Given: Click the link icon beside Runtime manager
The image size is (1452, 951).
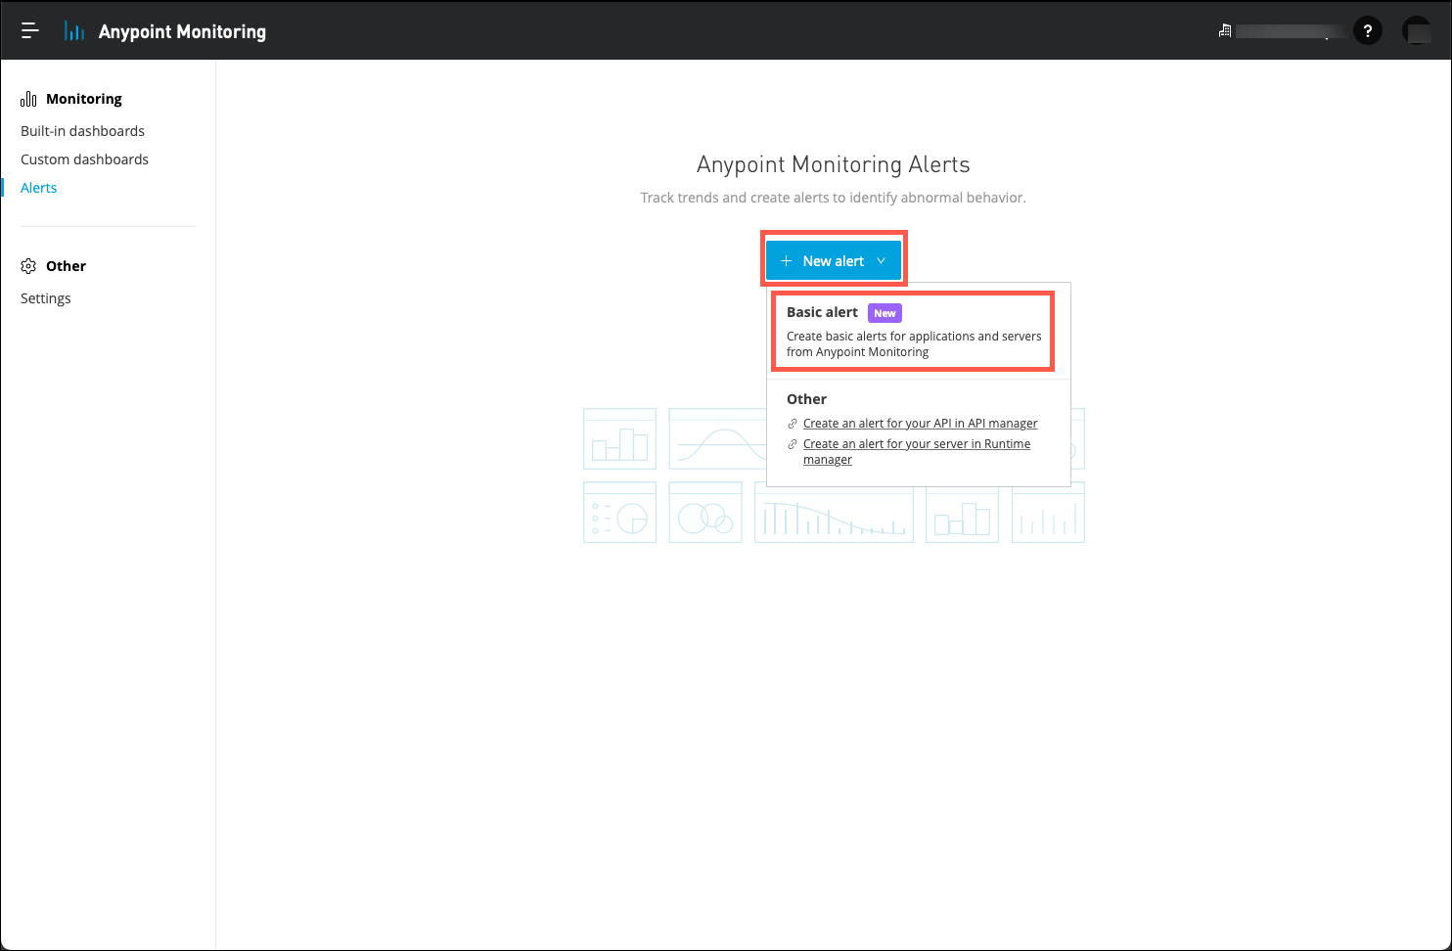Looking at the screenshot, I should pos(793,444).
